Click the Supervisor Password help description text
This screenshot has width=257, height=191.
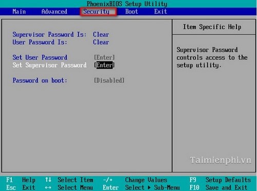pos(212,58)
